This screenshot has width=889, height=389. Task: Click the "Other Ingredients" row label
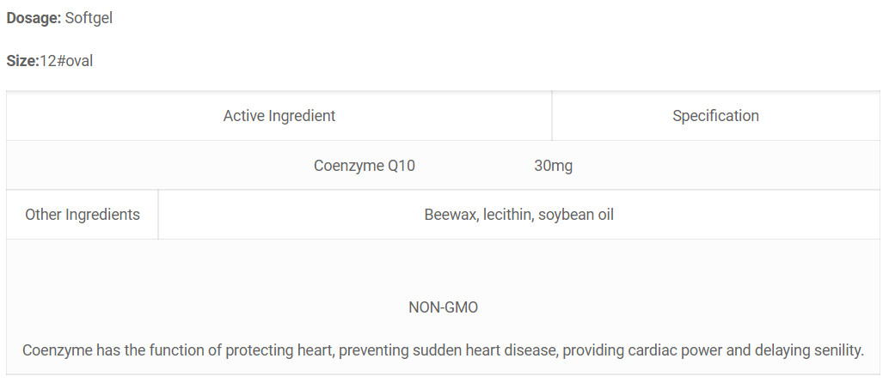coord(83,215)
